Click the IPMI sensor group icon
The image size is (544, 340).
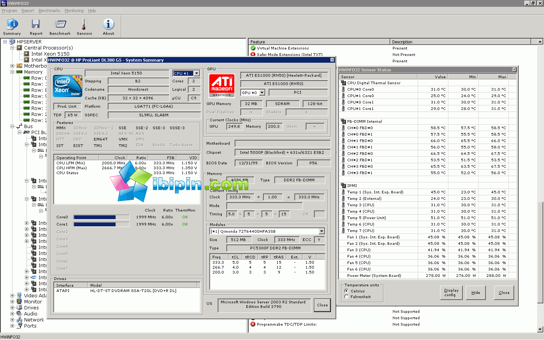point(343,185)
